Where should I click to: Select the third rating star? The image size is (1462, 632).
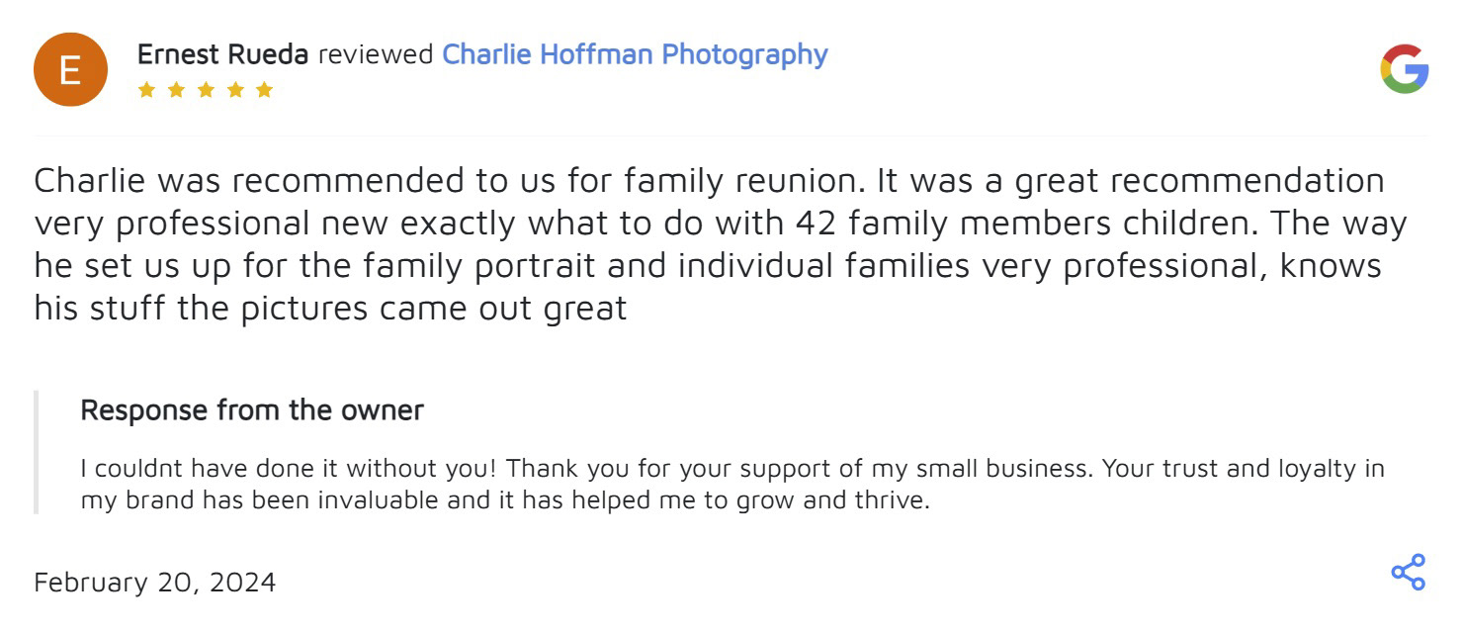(206, 90)
